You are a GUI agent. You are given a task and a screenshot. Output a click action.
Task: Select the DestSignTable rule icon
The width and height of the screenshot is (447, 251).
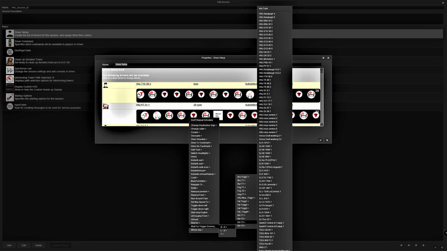10,52
